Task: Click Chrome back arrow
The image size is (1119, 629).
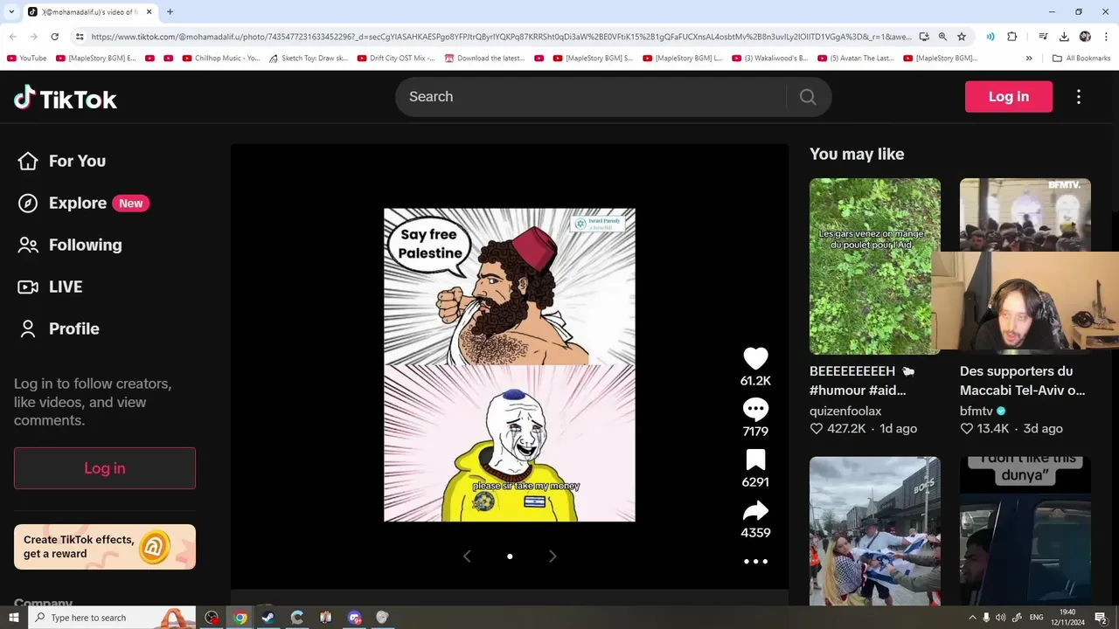Action: pos(12,37)
